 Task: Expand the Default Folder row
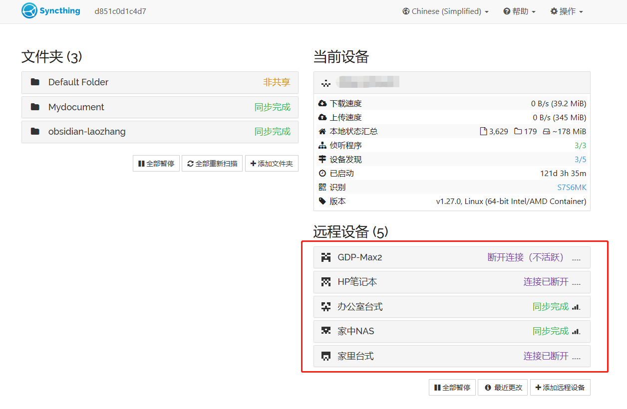click(160, 82)
